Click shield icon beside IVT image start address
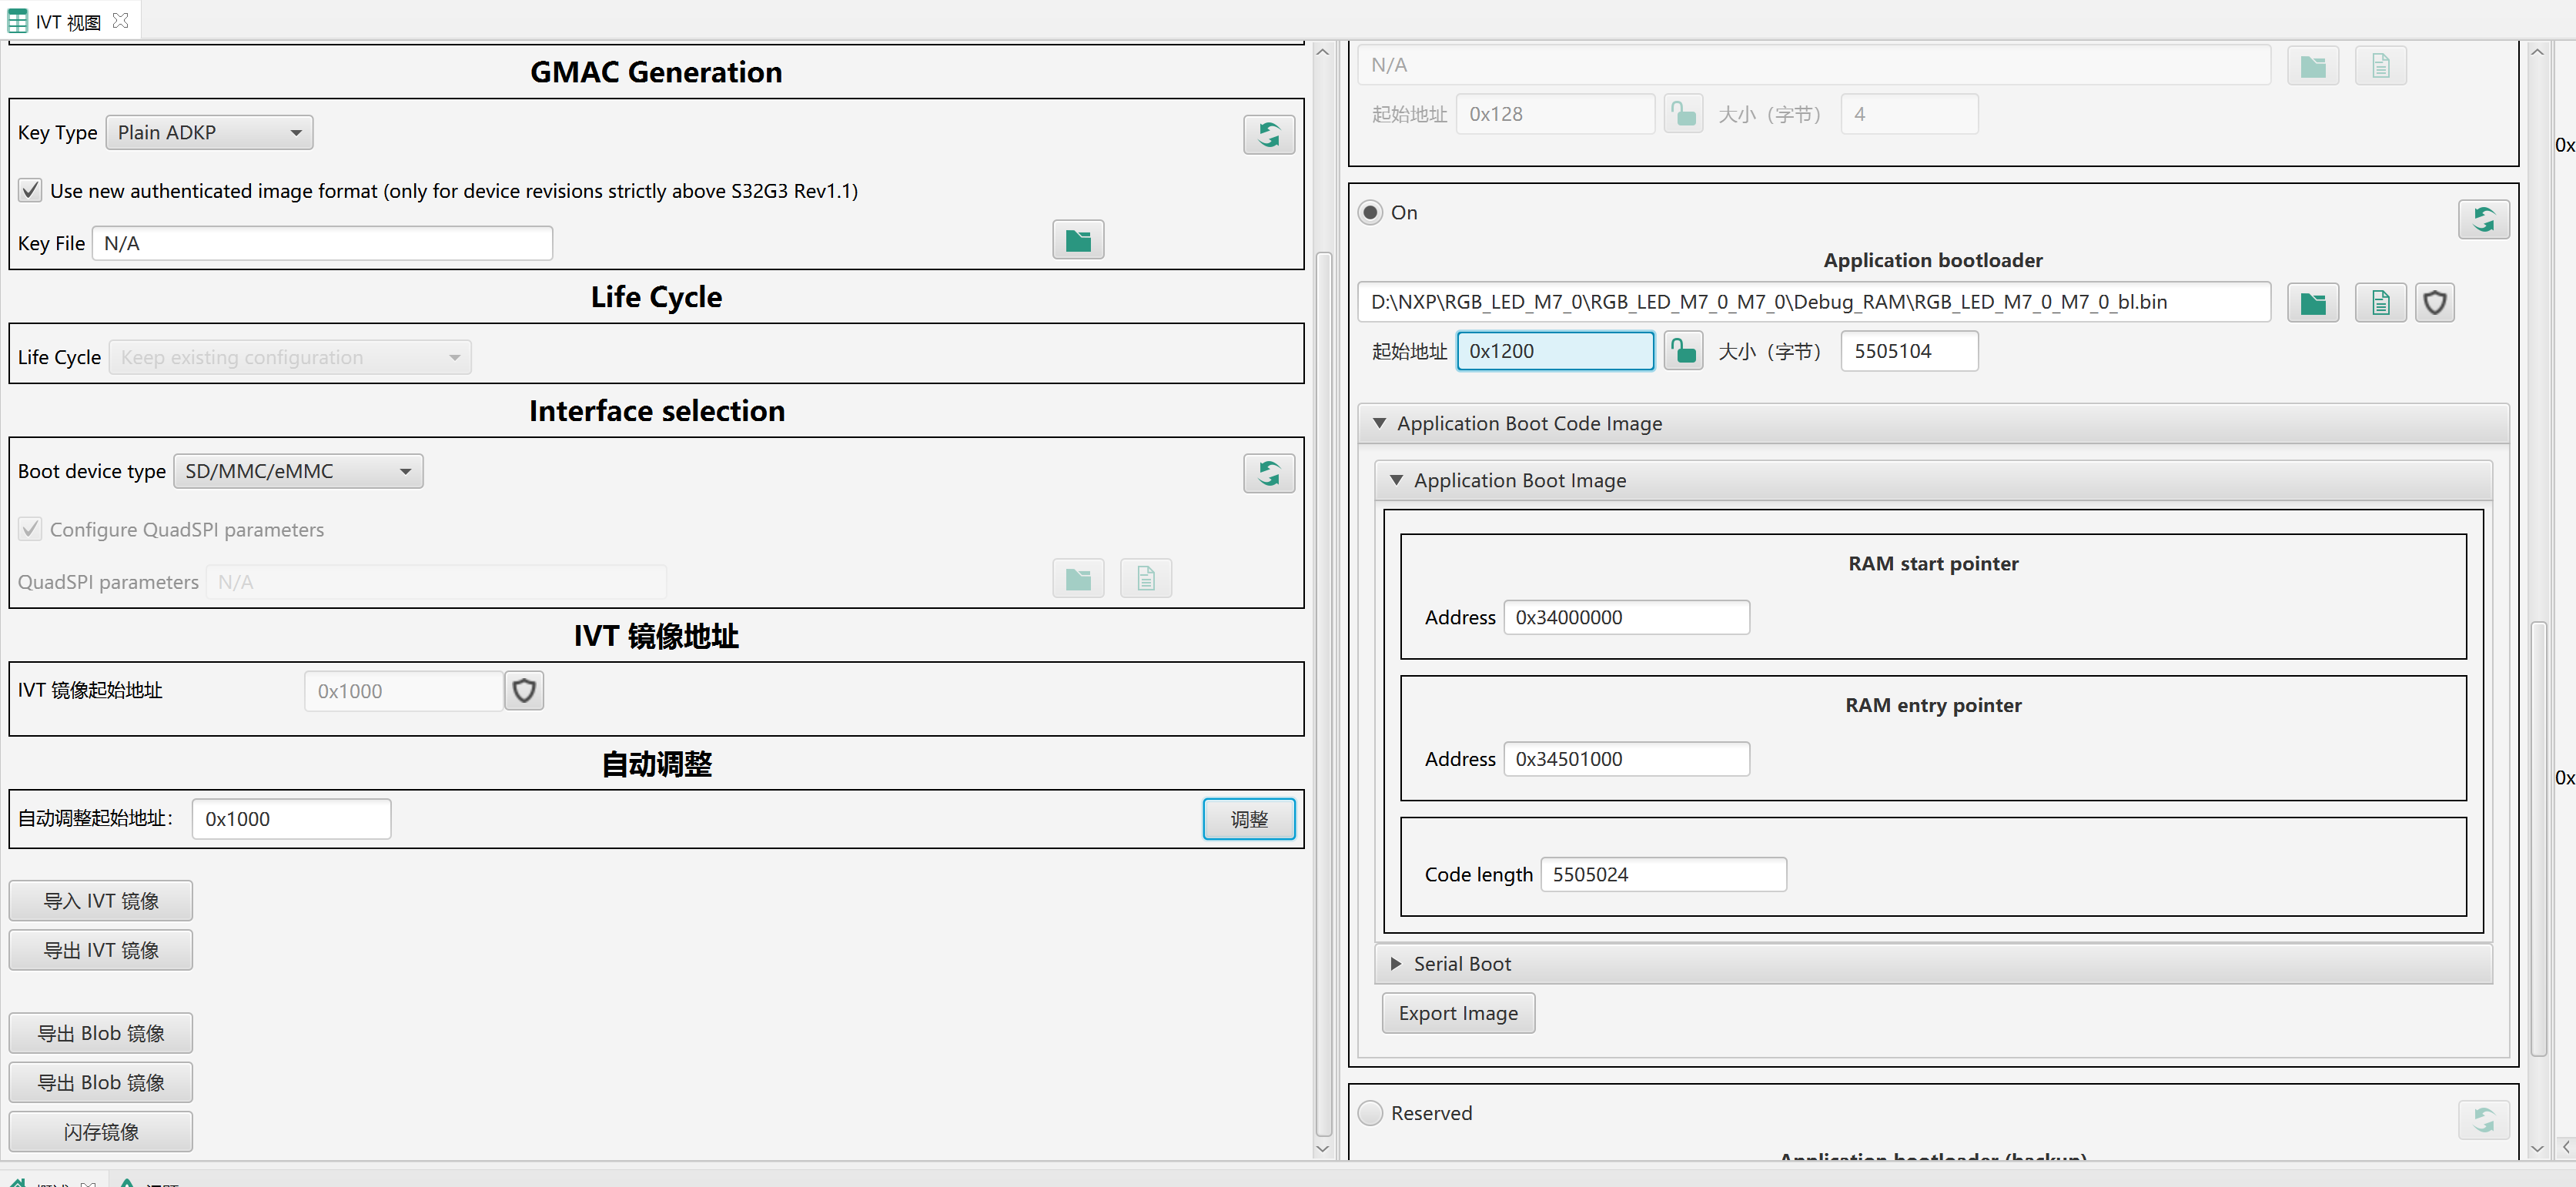This screenshot has width=2576, height=1187. 524,690
